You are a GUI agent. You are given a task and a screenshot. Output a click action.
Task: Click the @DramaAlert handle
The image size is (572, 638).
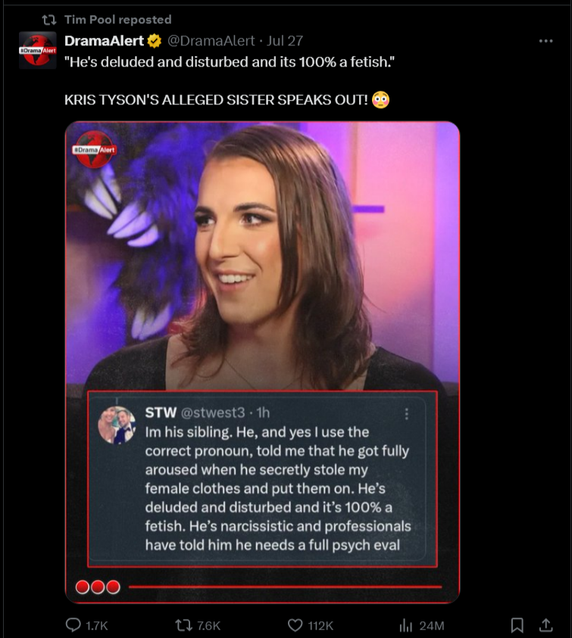[x=211, y=41]
